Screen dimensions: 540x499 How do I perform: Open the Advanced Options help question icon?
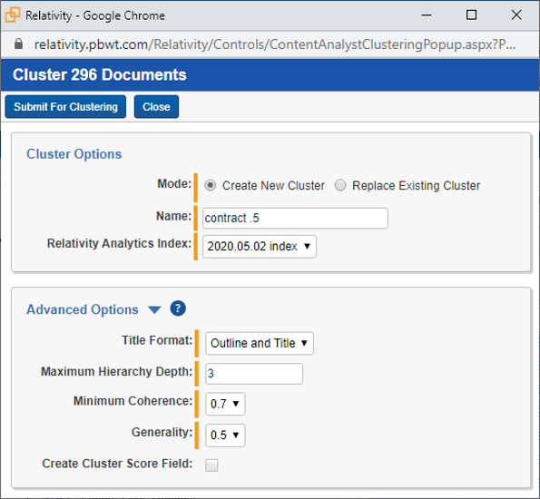coord(178,308)
